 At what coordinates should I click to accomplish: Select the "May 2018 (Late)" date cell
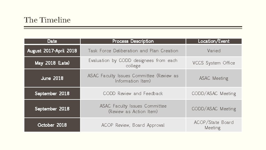[52, 63]
